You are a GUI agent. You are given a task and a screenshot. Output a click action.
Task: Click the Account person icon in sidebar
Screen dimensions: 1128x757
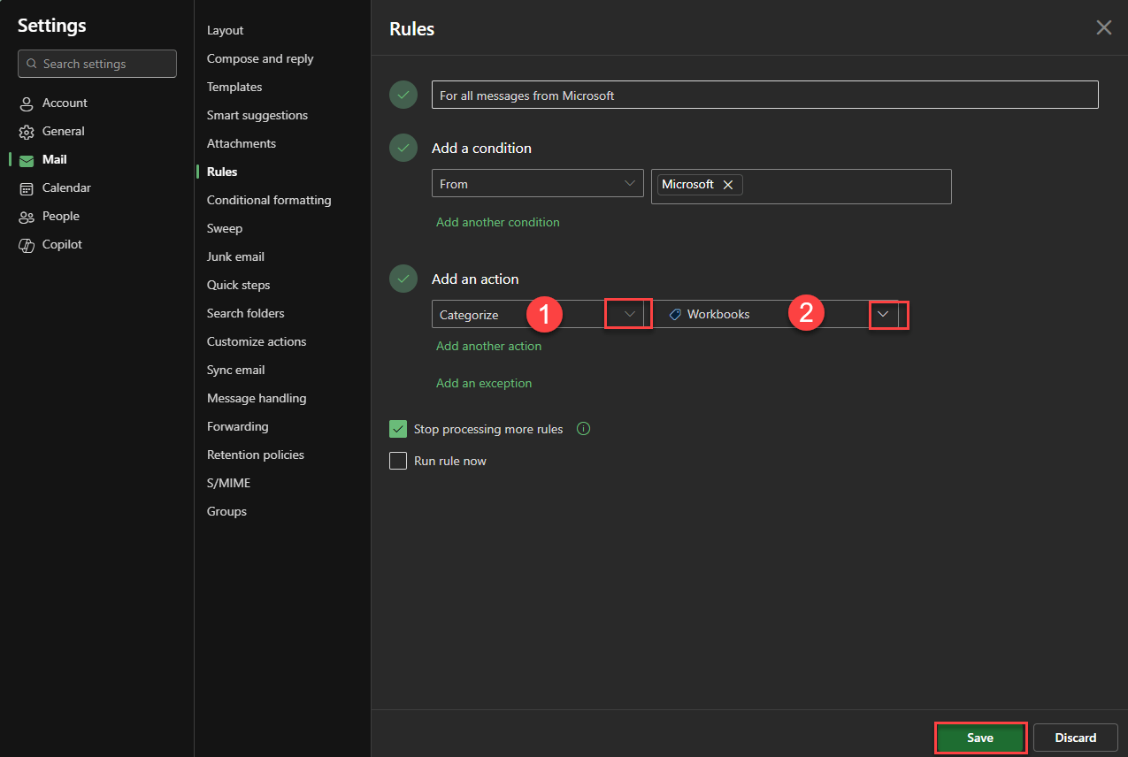pos(27,103)
